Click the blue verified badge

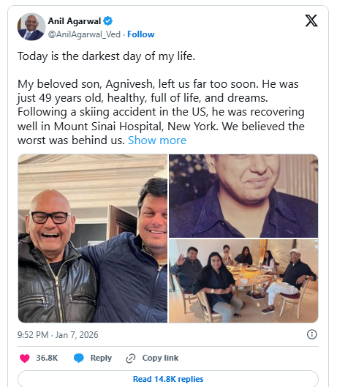coord(107,21)
